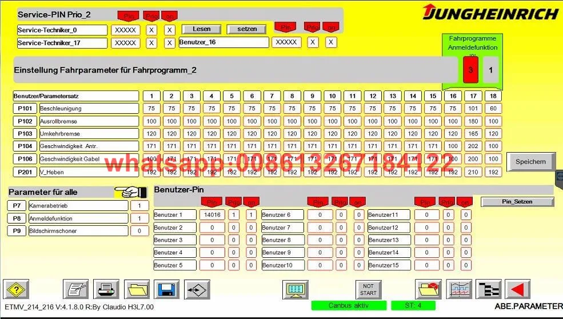This screenshot has width=563, height=319.
Task: Select the red Fahrprogramm 3 button
Action: click(470, 70)
